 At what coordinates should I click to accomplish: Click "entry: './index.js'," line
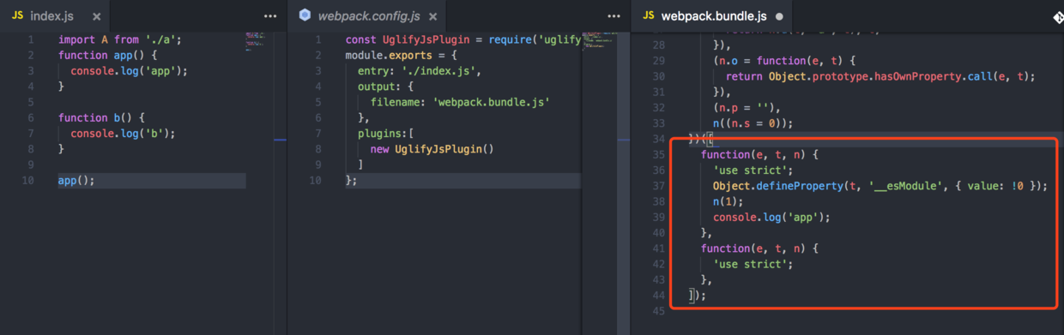coord(419,71)
